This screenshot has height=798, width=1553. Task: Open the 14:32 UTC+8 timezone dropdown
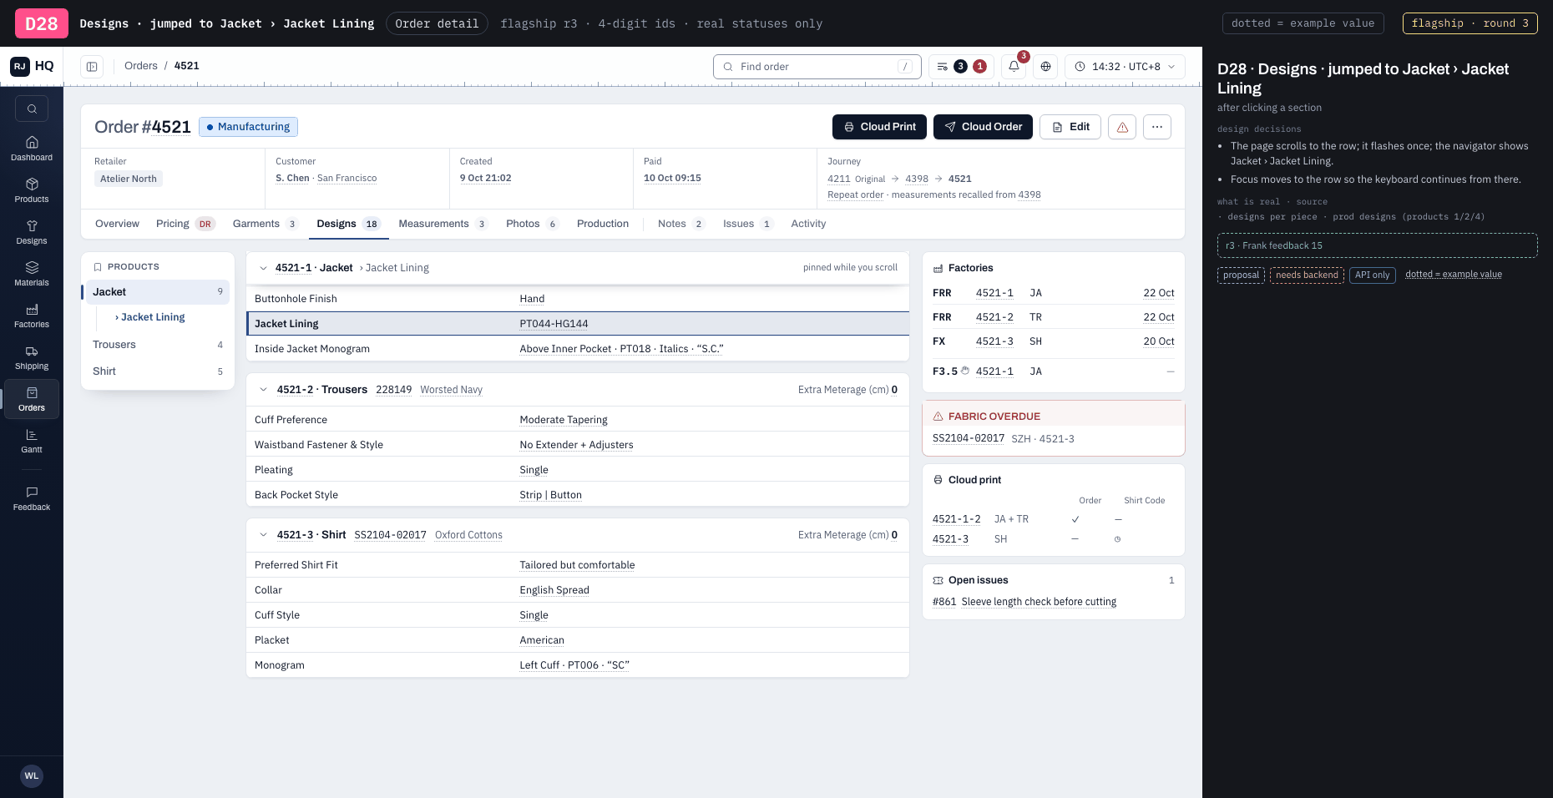[x=1125, y=67]
